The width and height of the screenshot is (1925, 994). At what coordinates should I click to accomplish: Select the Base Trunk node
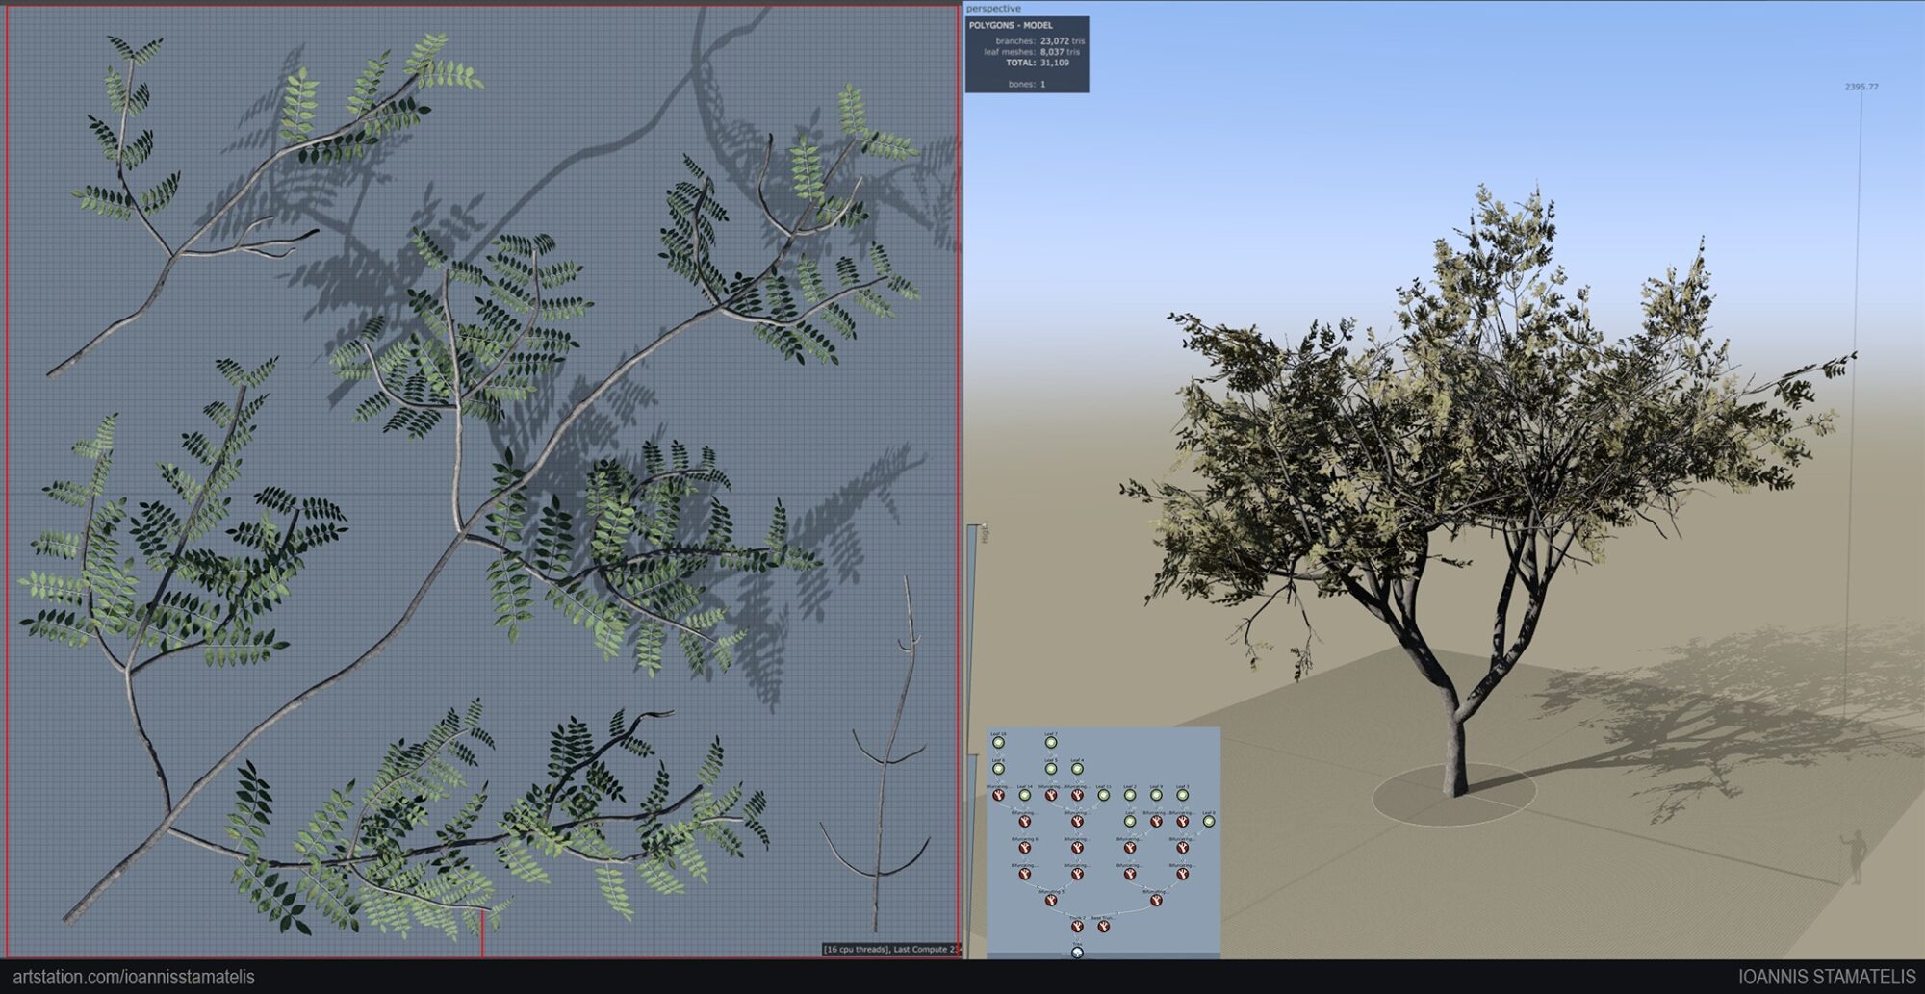pyautogui.click(x=1104, y=926)
